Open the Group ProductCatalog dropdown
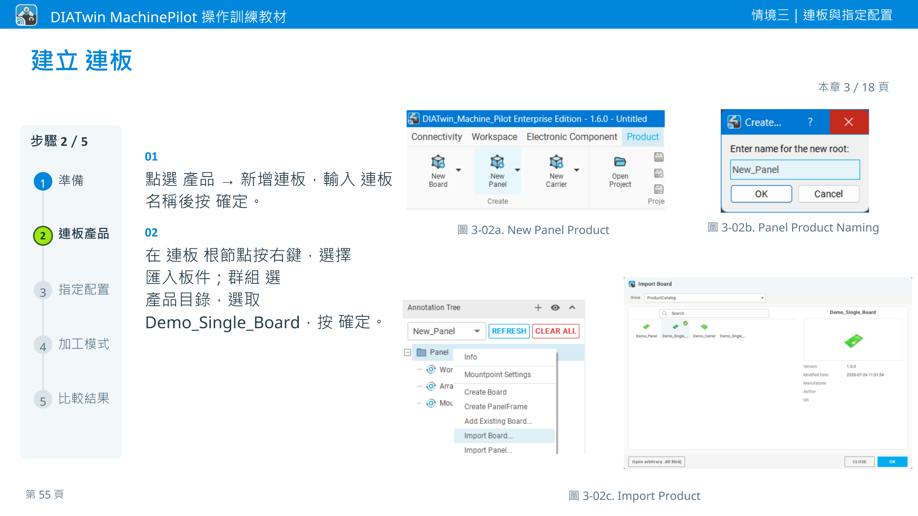Viewport: 918px width, 516px height. tap(705, 298)
